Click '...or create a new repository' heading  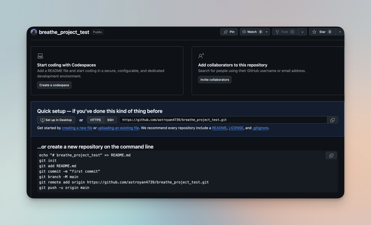[x=95, y=147]
